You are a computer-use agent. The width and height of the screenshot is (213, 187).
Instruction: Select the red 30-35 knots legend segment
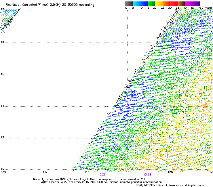[x=174, y=3]
